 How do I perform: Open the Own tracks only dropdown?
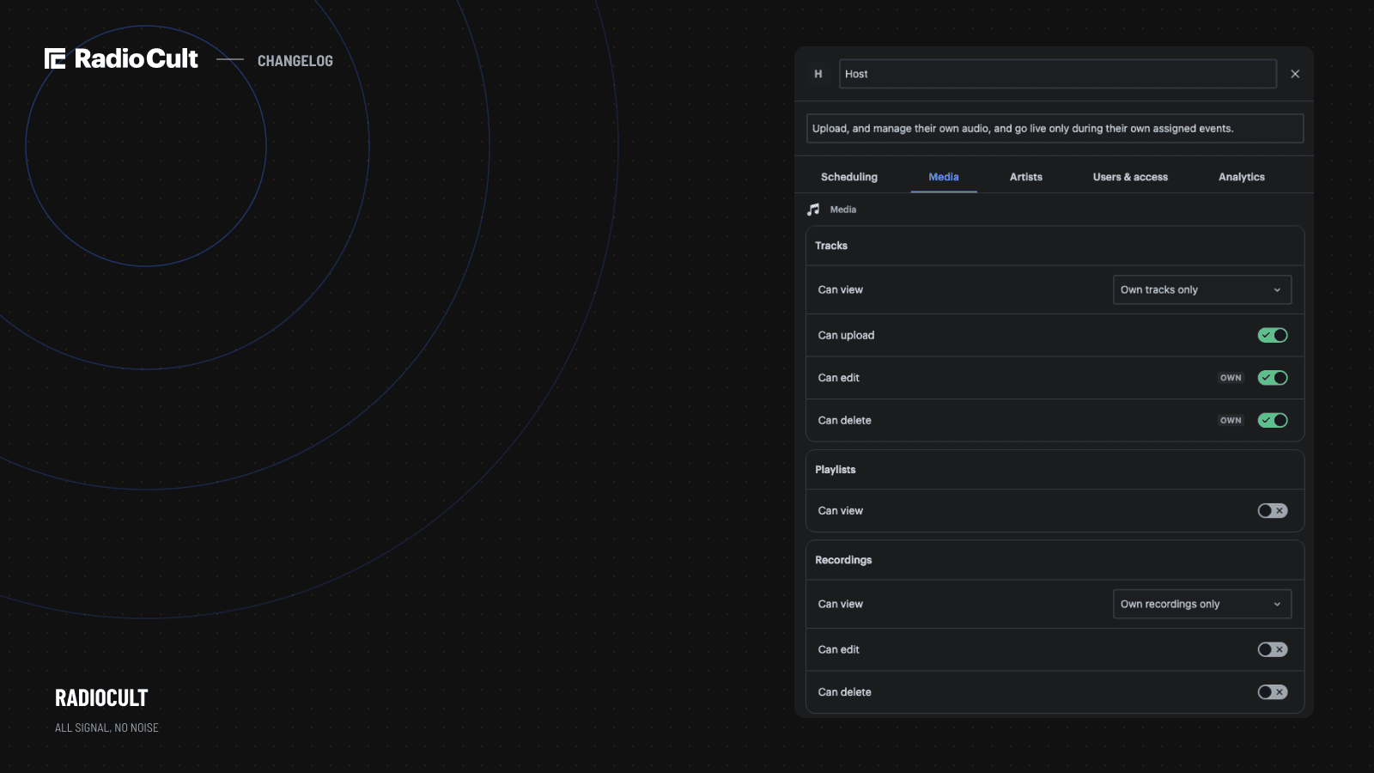pos(1202,289)
